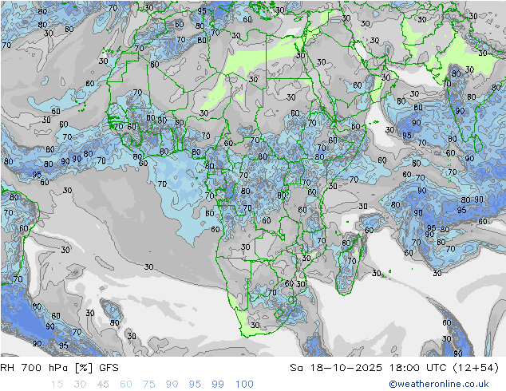Click the "18:00 UTC" time label
The height and width of the screenshot is (391, 506).
pyautogui.click(x=417, y=368)
